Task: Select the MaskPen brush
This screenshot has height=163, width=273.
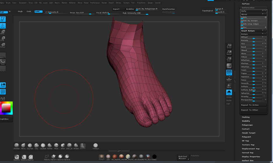Action: point(17,157)
